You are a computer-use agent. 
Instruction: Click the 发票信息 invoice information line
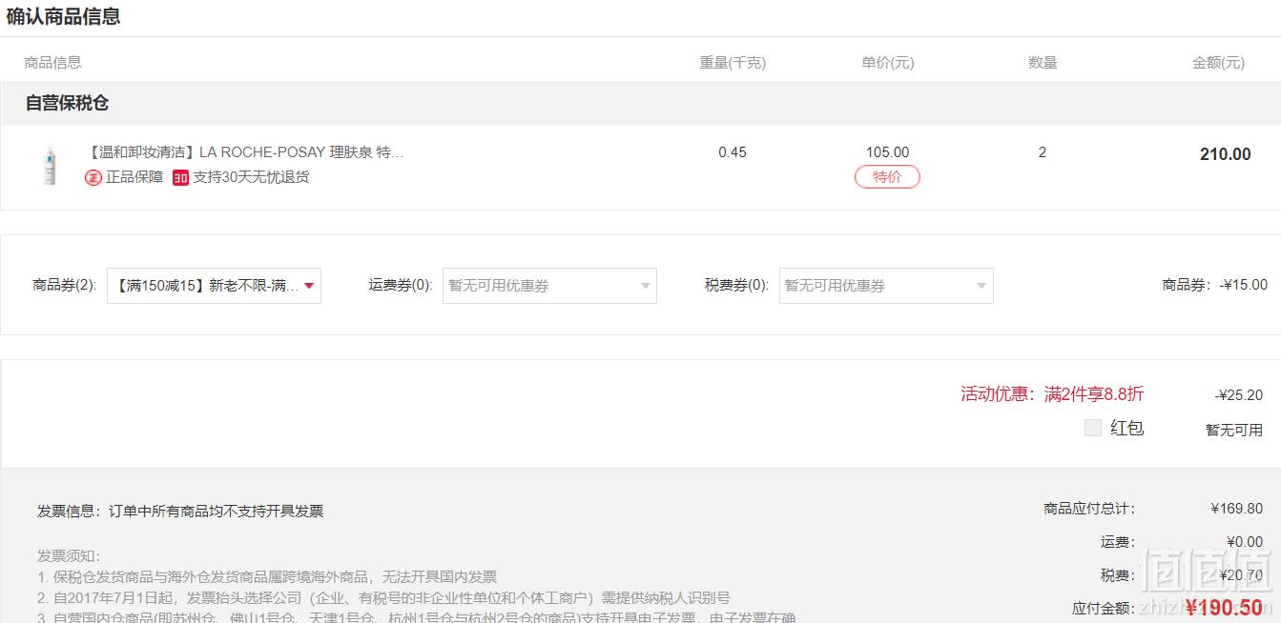[x=180, y=512]
